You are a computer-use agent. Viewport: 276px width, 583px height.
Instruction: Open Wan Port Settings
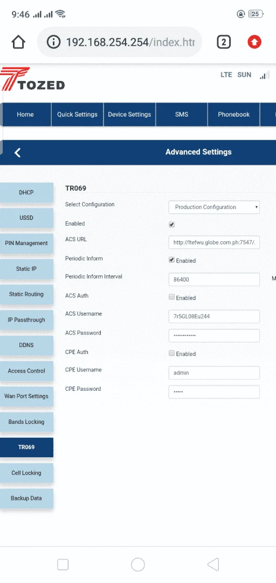(26, 396)
